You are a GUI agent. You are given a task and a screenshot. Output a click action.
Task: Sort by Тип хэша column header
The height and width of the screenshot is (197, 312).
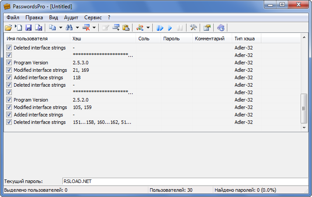247,39
